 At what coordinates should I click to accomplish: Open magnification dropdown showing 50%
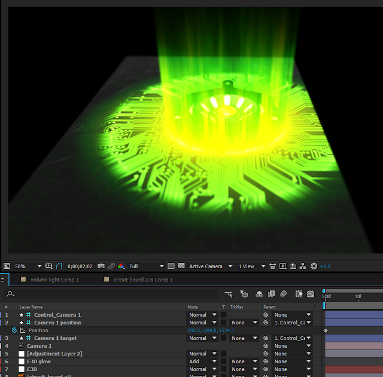click(x=28, y=266)
